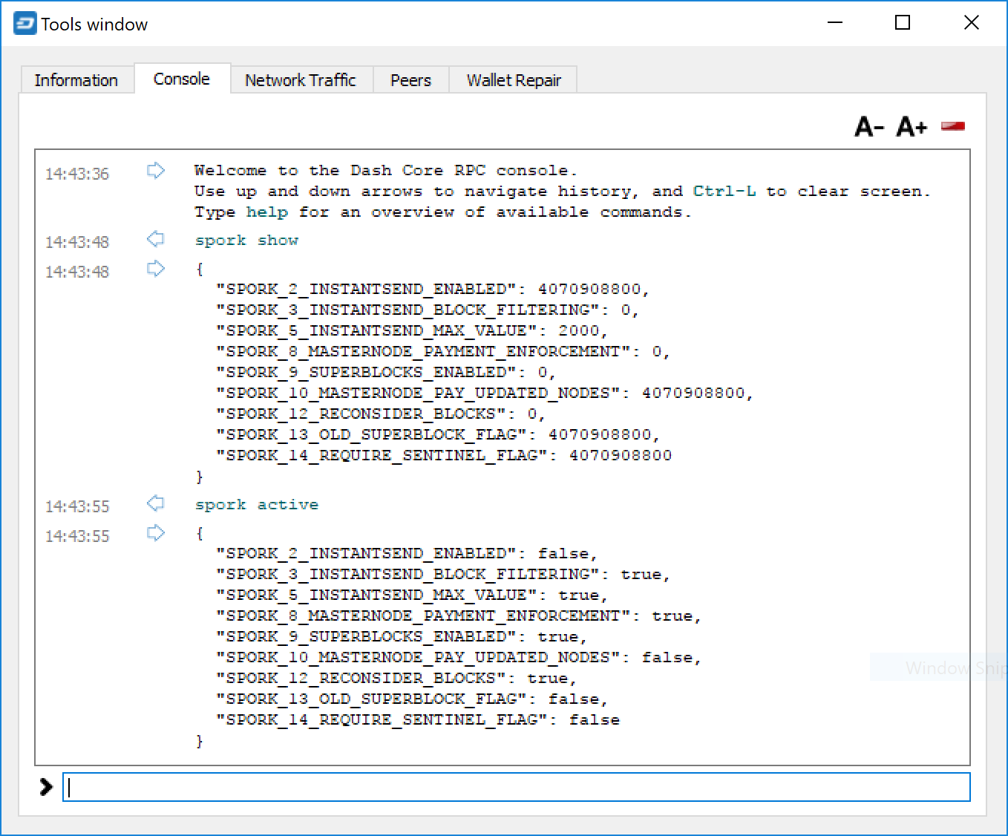Click the help link in welcome text
This screenshot has height=836, width=1008.
pyautogui.click(x=266, y=212)
